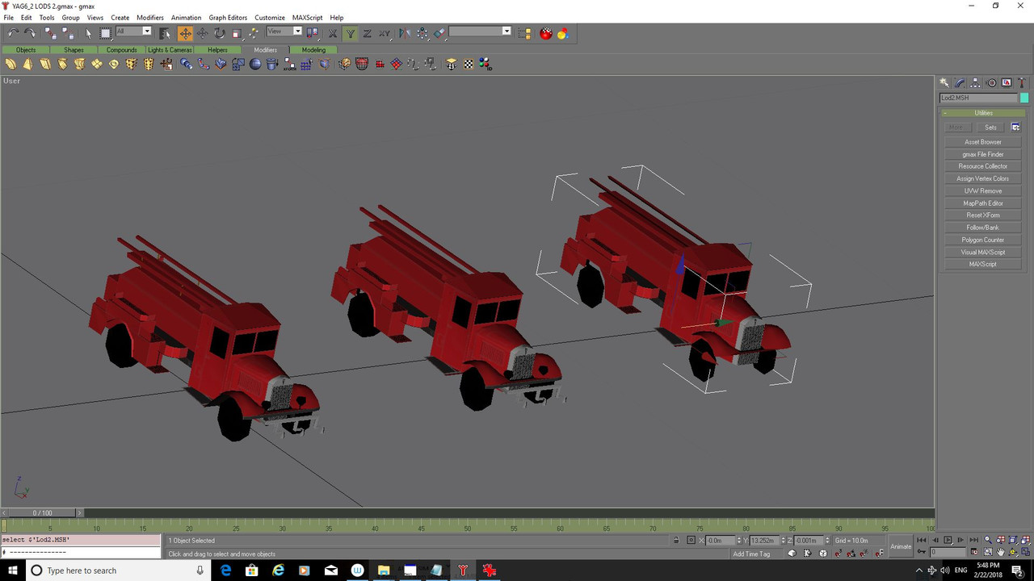Click the Polygon Counter button
The width and height of the screenshot is (1034, 581).
click(983, 240)
